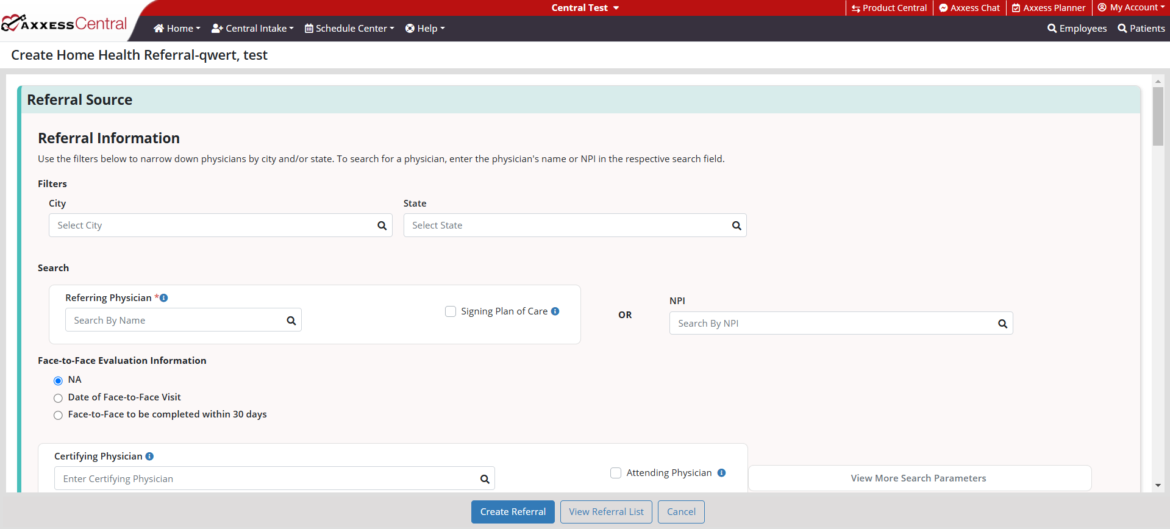Viewport: 1170px width, 529px height.
Task: Click the Certifying Physician search icon
Action: click(x=485, y=479)
